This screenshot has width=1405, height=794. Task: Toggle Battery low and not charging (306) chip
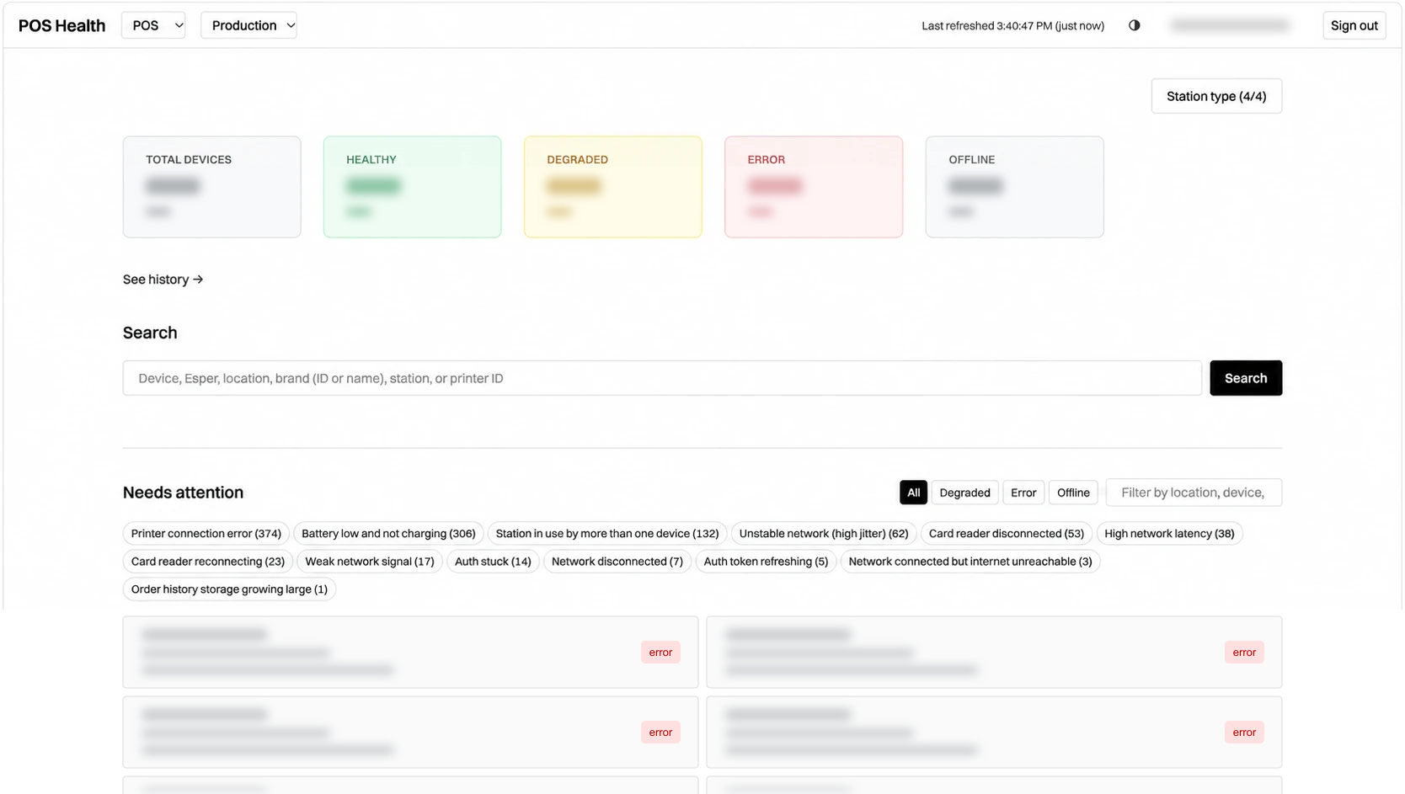pyautogui.click(x=388, y=534)
